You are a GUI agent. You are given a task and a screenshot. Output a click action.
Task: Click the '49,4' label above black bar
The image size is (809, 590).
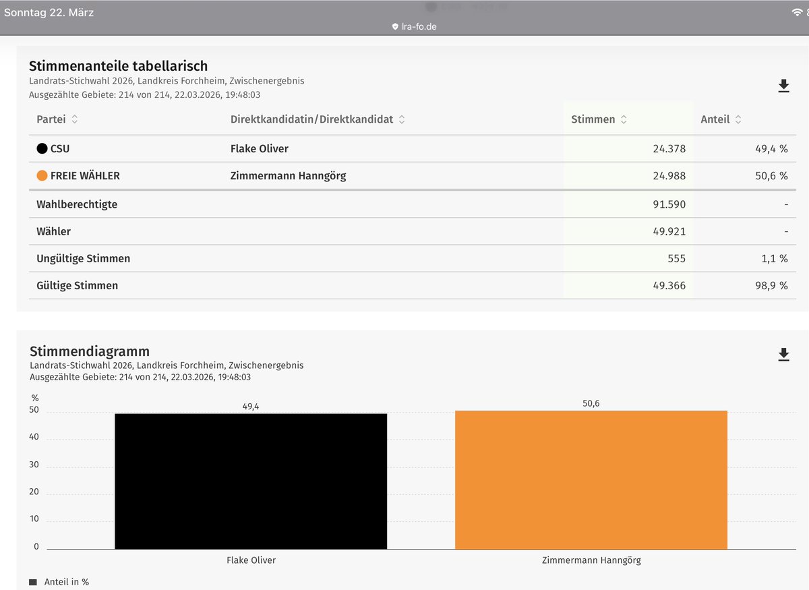click(251, 406)
